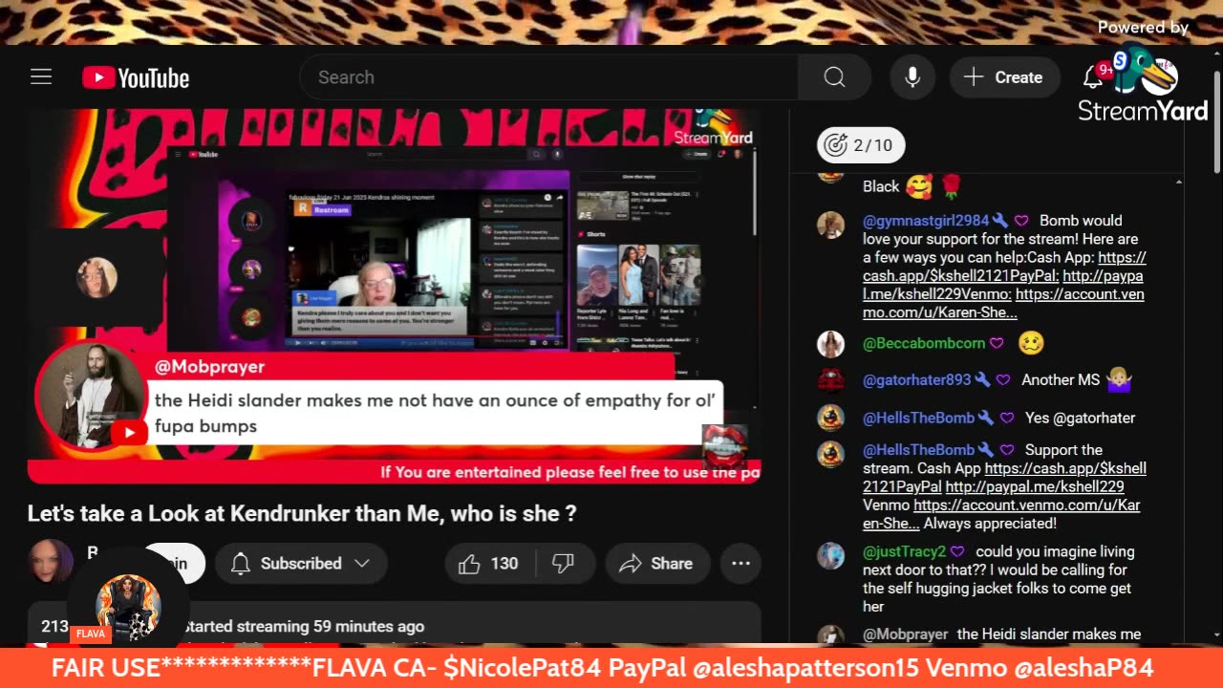Viewport: 1223px width, 688px height.
Task: Click @justTracy2 username in chat
Action: click(904, 552)
